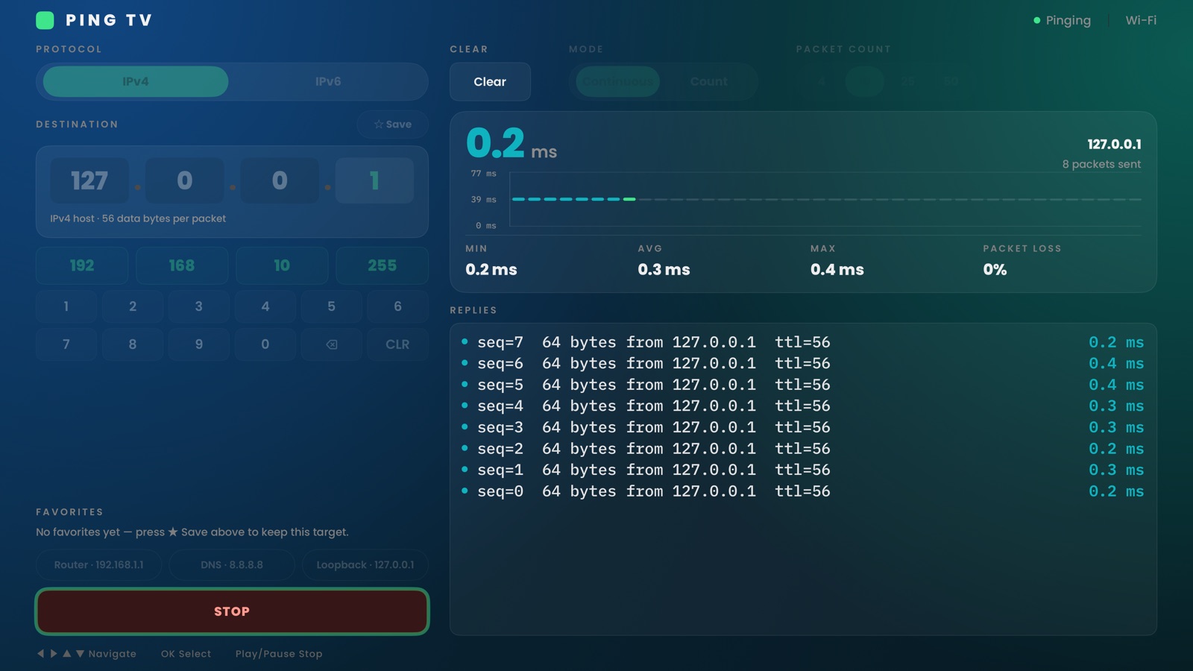Click the MAX value 0.4 ms
Image resolution: width=1193 pixels, height=671 pixels.
click(x=837, y=270)
